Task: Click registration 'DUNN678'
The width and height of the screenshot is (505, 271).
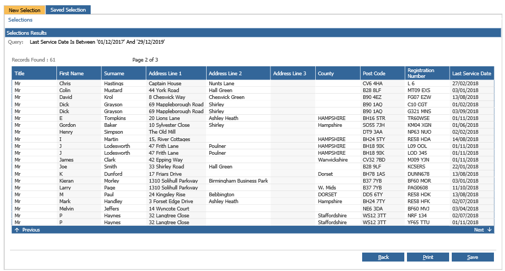Action: point(418,174)
